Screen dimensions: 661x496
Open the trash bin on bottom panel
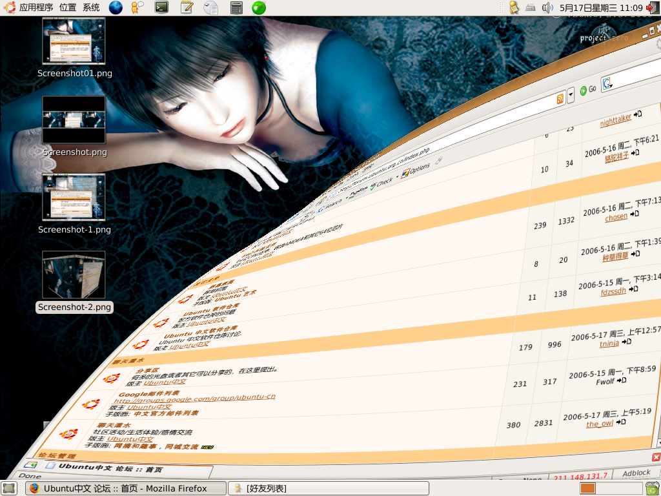coord(653,488)
